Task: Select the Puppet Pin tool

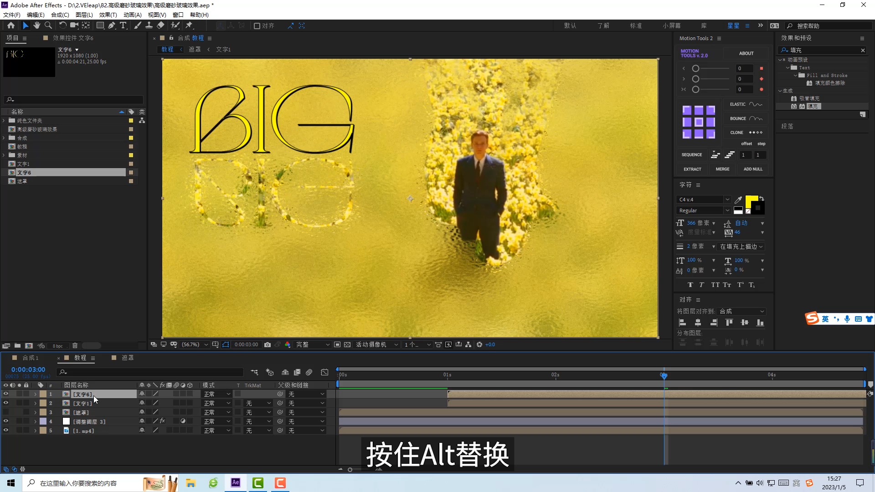Action: point(189,26)
